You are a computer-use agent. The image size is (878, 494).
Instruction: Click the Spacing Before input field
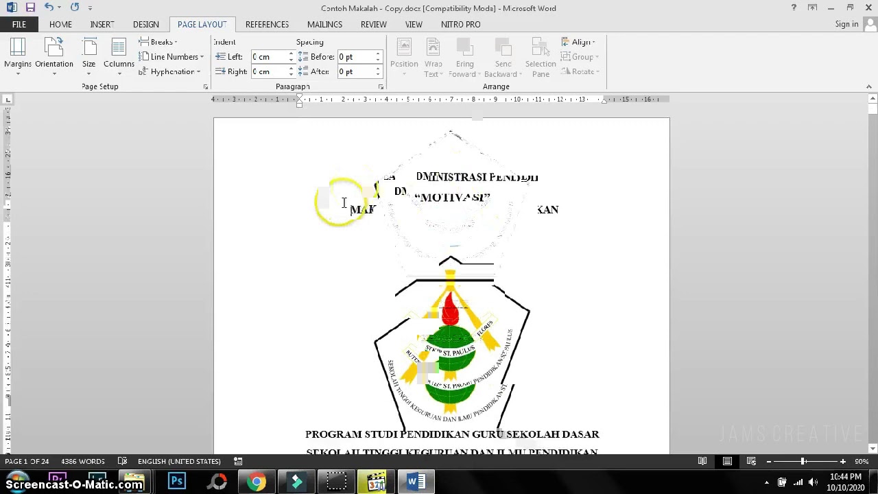point(355,57)
